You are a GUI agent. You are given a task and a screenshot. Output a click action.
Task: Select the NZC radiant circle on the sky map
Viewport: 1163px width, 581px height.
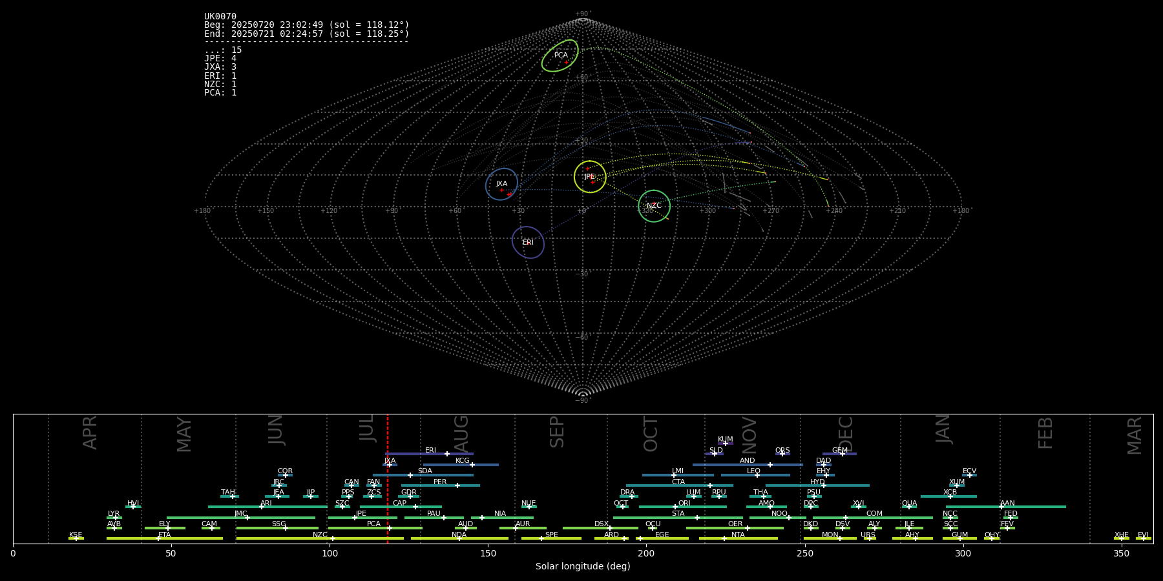click(x=654, y=206)
